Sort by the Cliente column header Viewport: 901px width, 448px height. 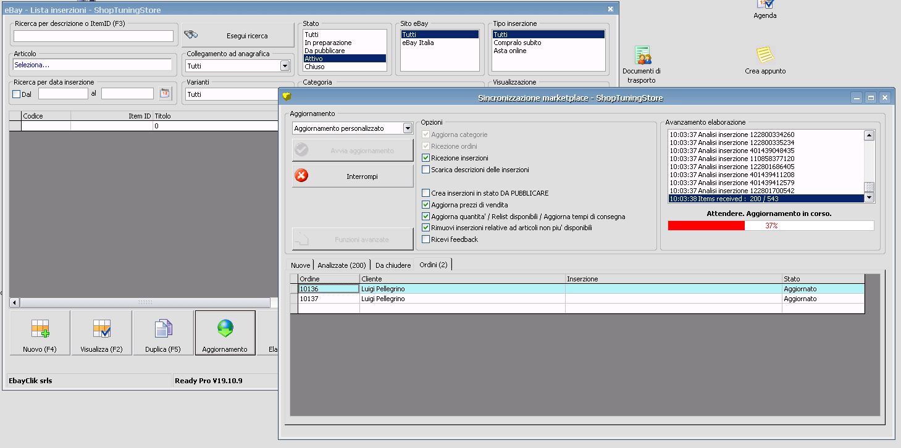(463, 279)
